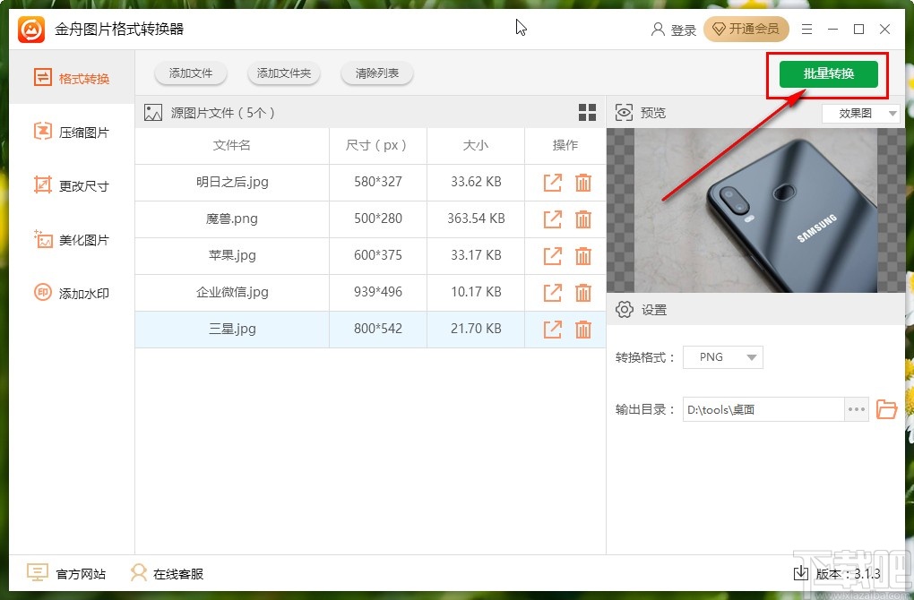
Task: Switch to the 压缩图片 compress tool
Action: point(67,132)
